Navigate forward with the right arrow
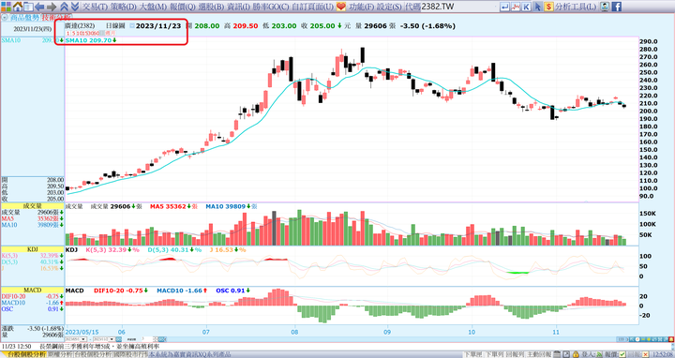The height and width of the screenshot is (358, 675). 52,7
